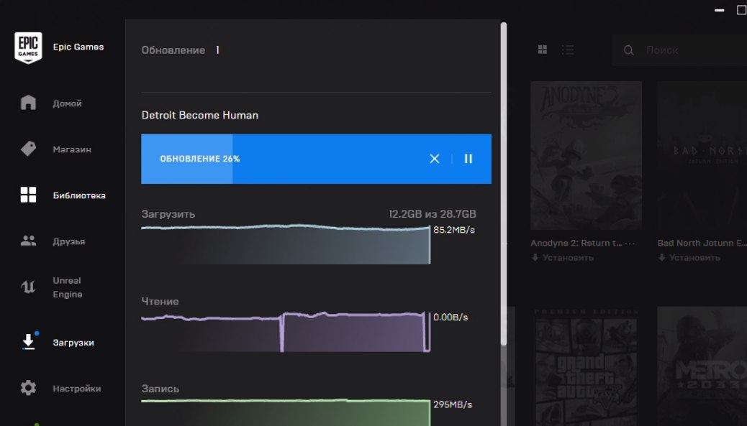Screen dimensions: 747x426
Task: Click the downloads panel vertical scrollbar
Action: pyautogui.click(x=504, y=183)
